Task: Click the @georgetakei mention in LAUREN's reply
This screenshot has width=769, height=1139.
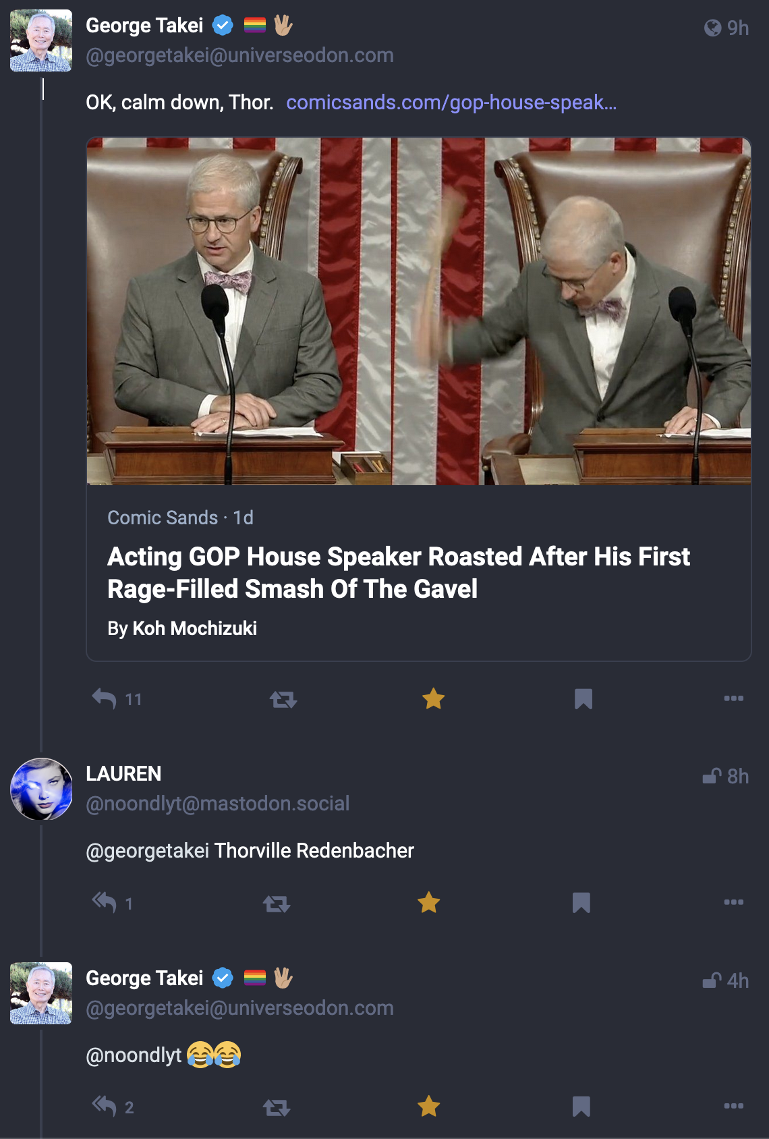Action: [x=147, y=851]
